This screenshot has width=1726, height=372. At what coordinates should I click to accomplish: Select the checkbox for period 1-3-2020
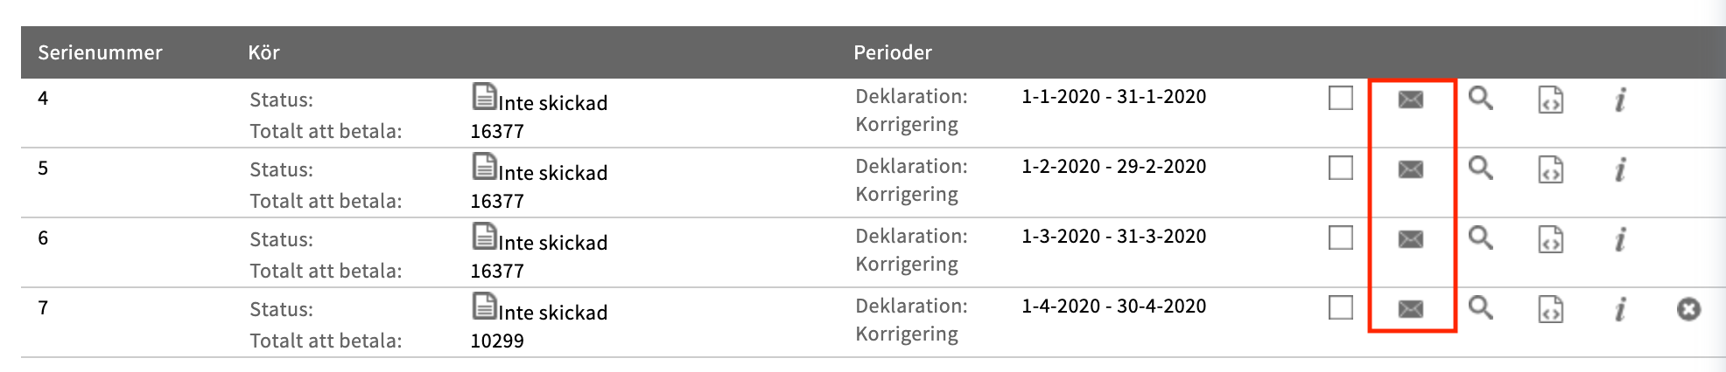[x=1340, y=238]
